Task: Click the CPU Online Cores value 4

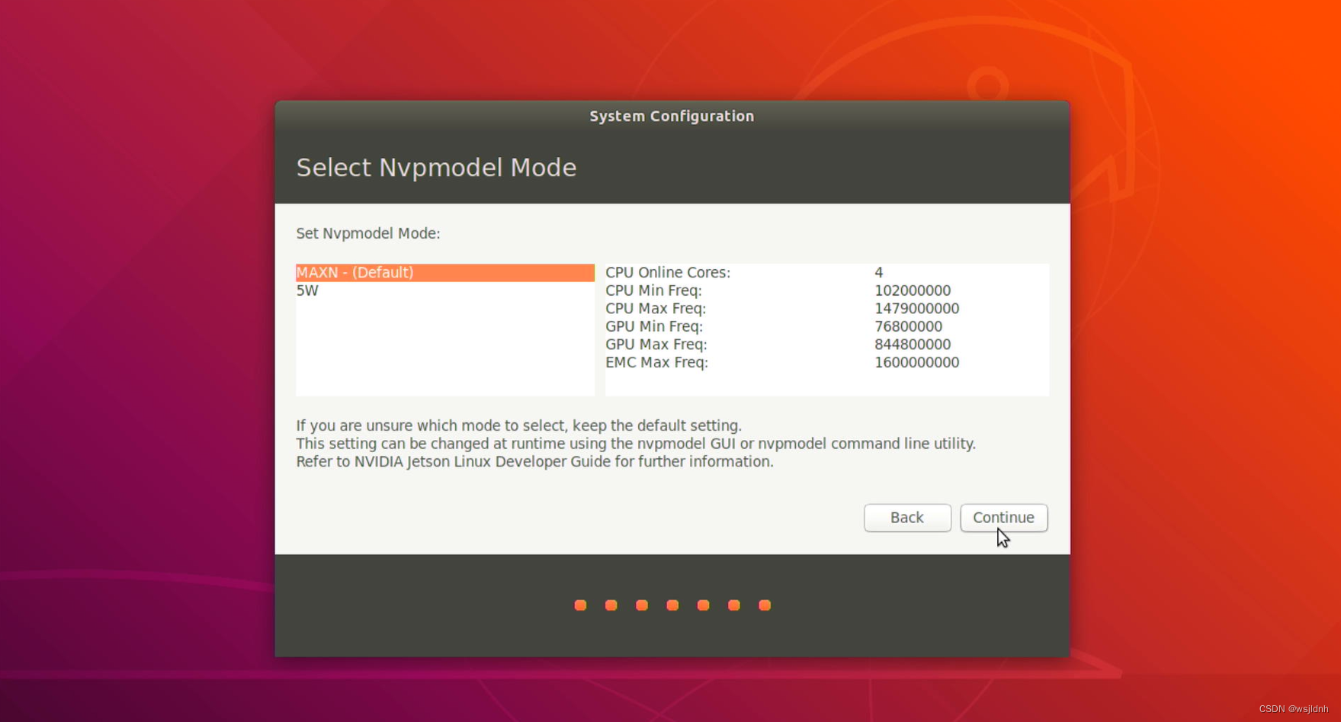Action: (x=878, y=272)
